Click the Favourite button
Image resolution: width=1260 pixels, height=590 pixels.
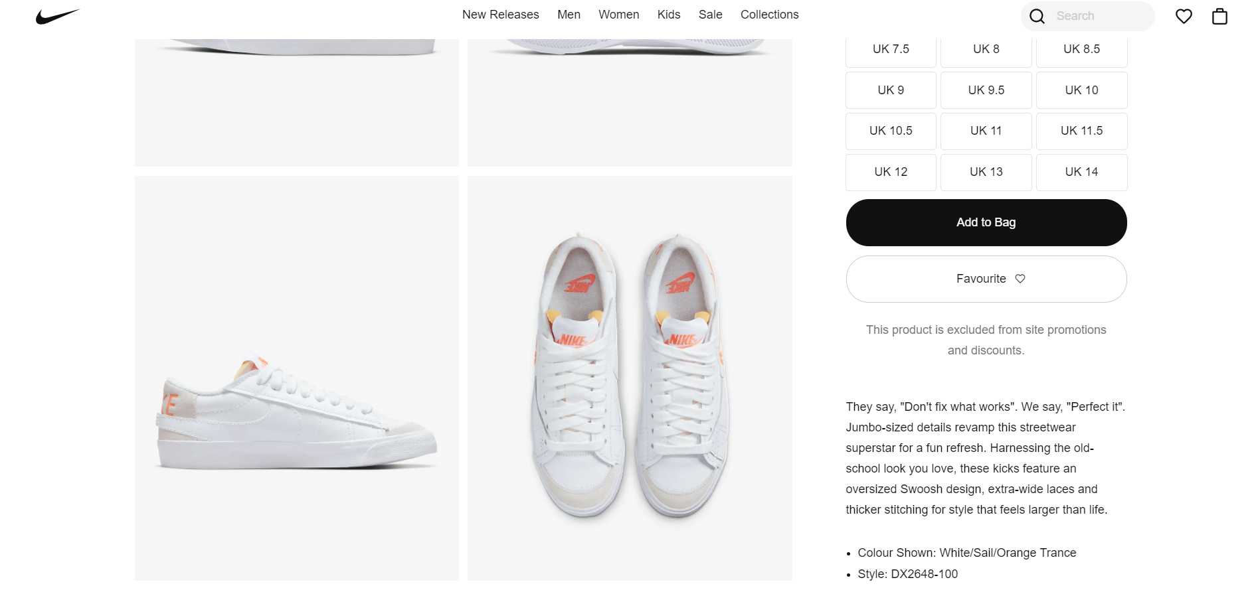click(x=986, y=279)
